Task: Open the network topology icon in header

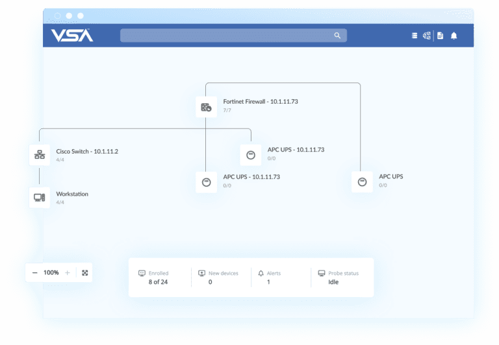Action: coord(426,36)
